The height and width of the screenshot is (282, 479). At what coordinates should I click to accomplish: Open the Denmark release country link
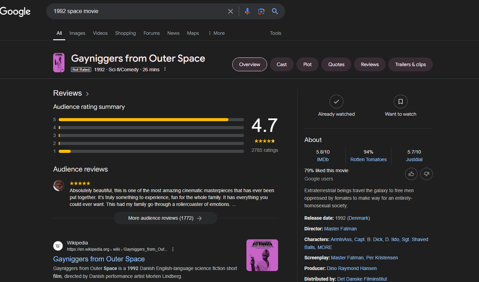pos(359,218)
